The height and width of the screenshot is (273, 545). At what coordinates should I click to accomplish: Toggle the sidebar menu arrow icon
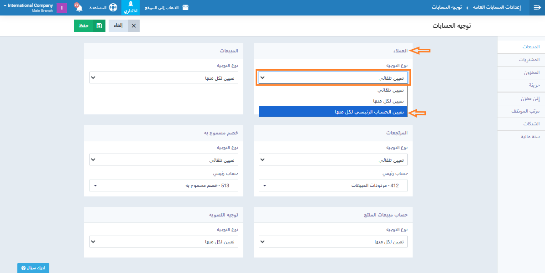[x=537, y=8]
